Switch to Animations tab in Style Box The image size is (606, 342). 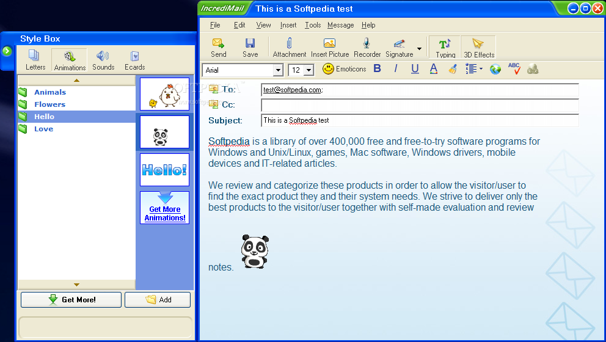(70, 60)
